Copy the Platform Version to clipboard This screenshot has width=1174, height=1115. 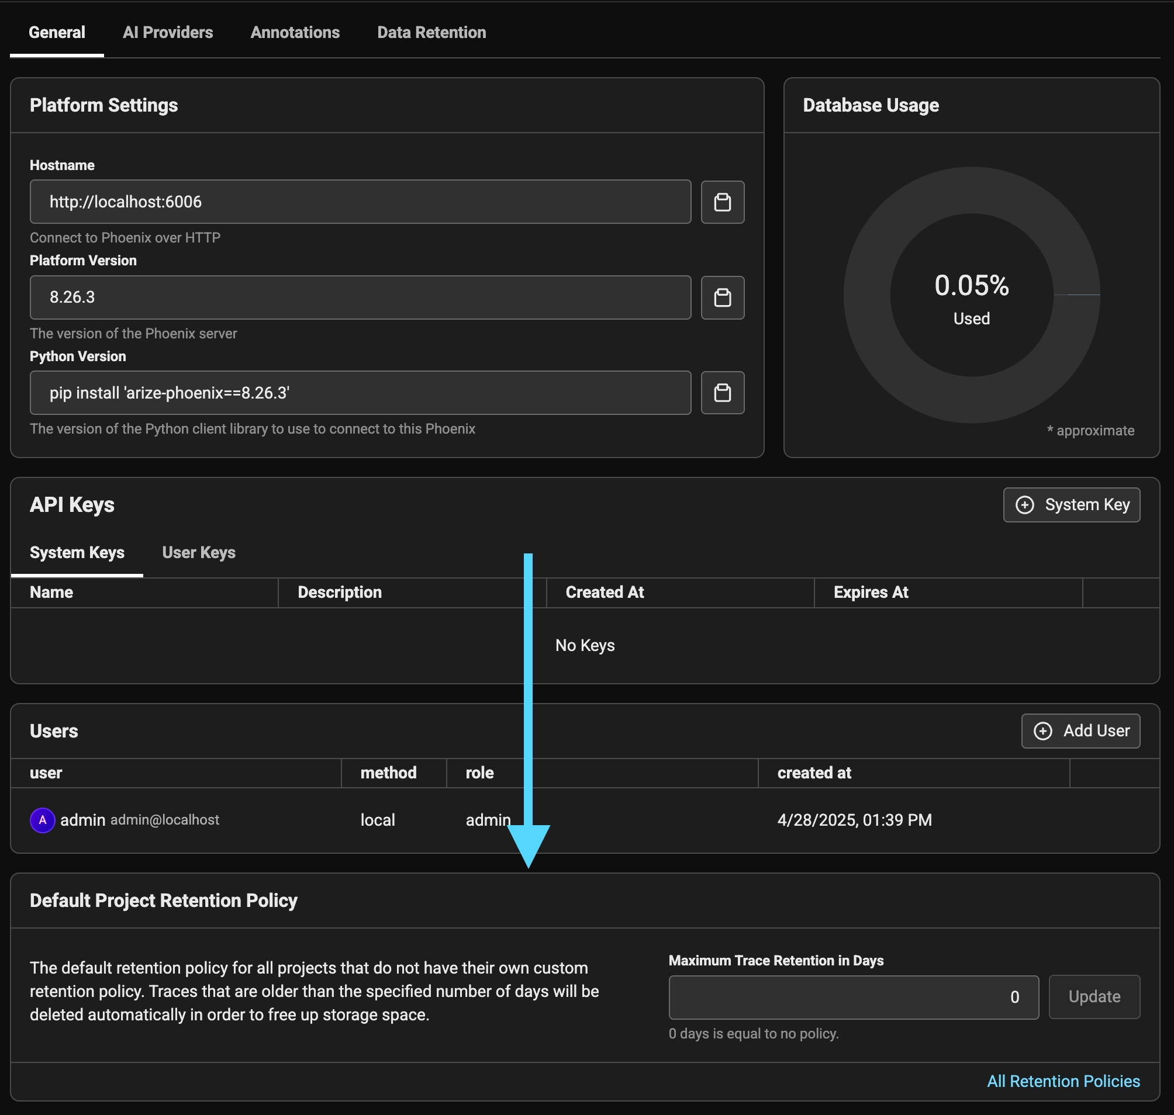(722, 297)
